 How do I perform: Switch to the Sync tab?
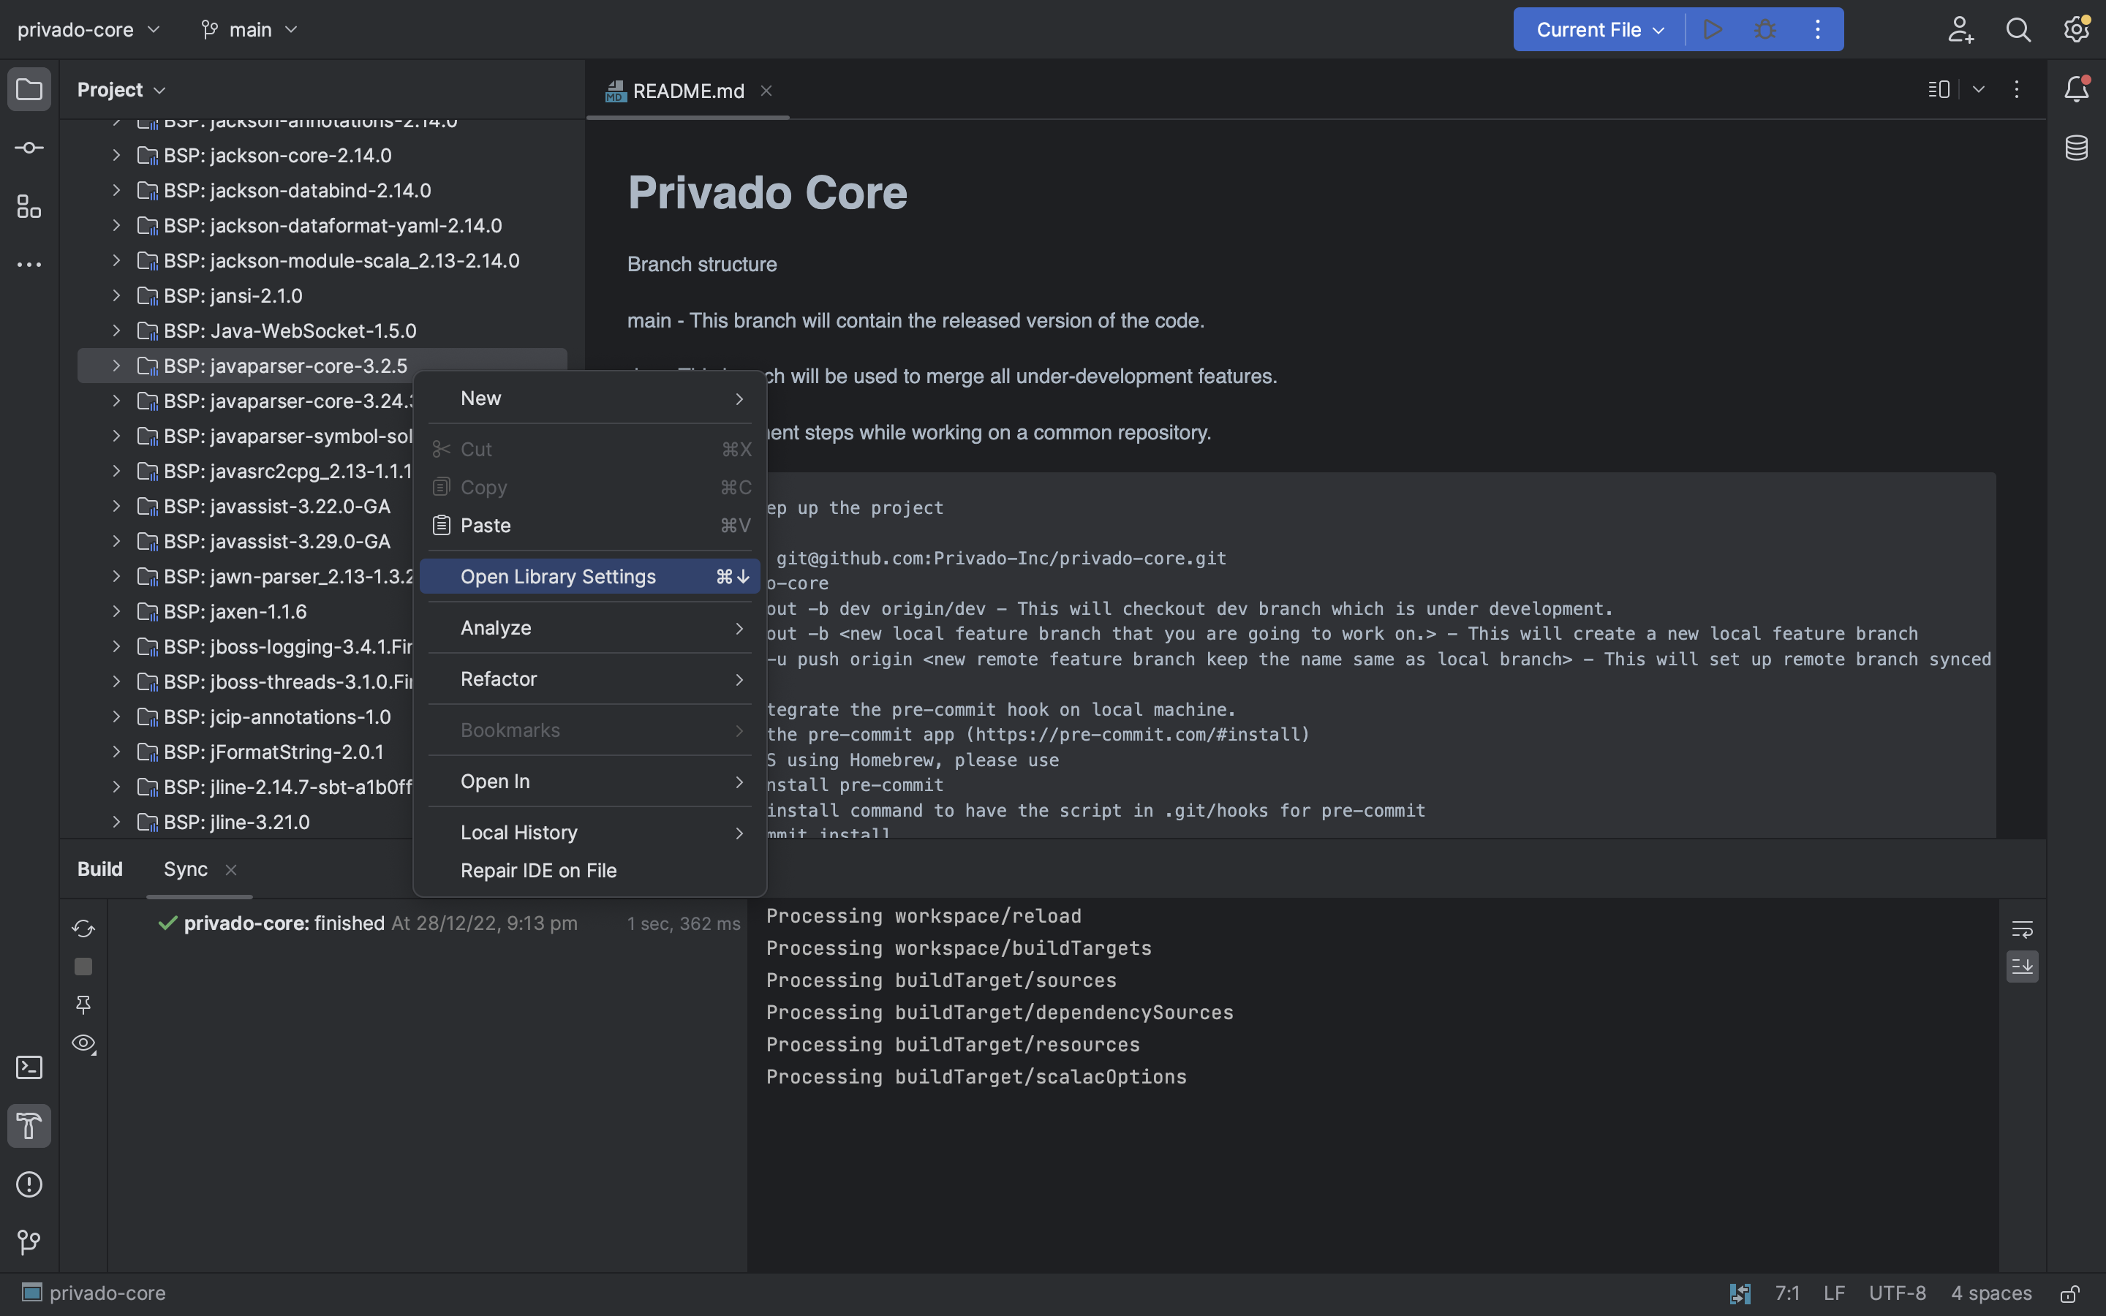185,869
